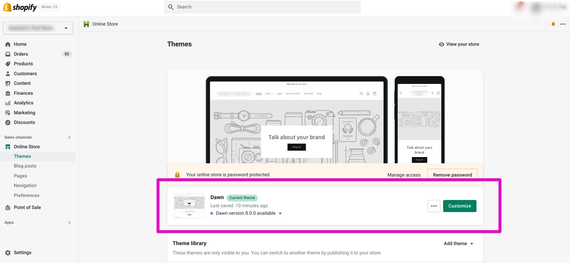Click the Finances bank icon
The height and width of the screenshot is (264, 570).
coord(8,93)
